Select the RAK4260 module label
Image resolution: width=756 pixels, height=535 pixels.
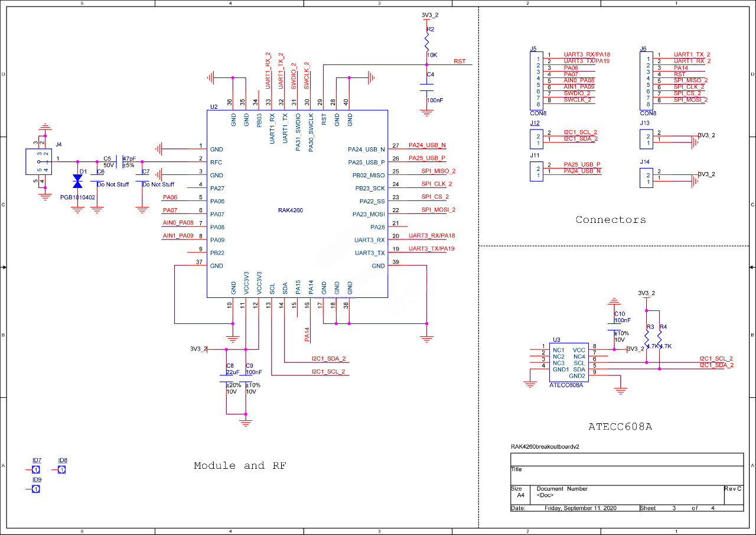[290, 210]
